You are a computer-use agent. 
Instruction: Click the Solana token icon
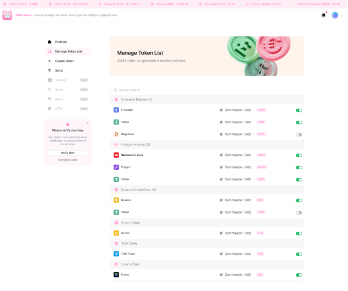pos(116,275)
